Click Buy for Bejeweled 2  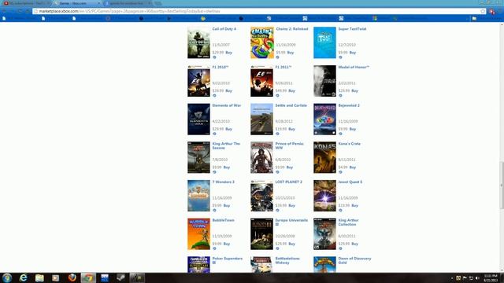click(353, 129)
